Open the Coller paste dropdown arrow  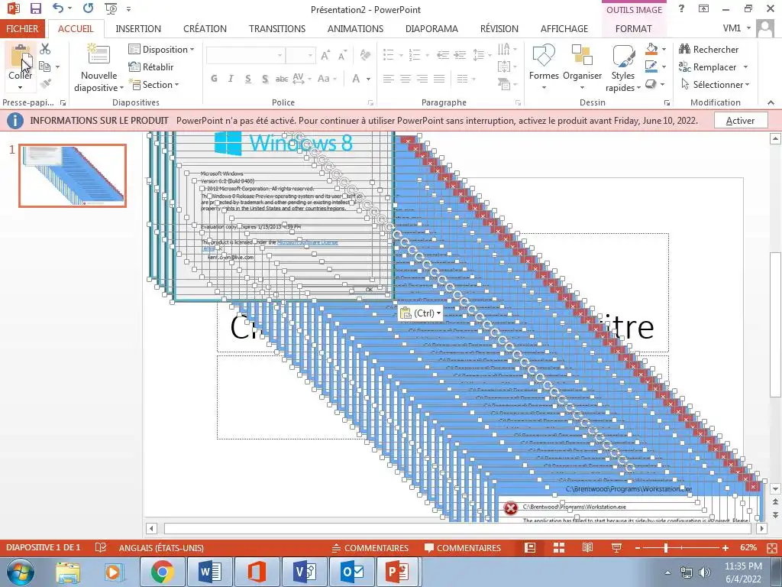coord(20,87)
